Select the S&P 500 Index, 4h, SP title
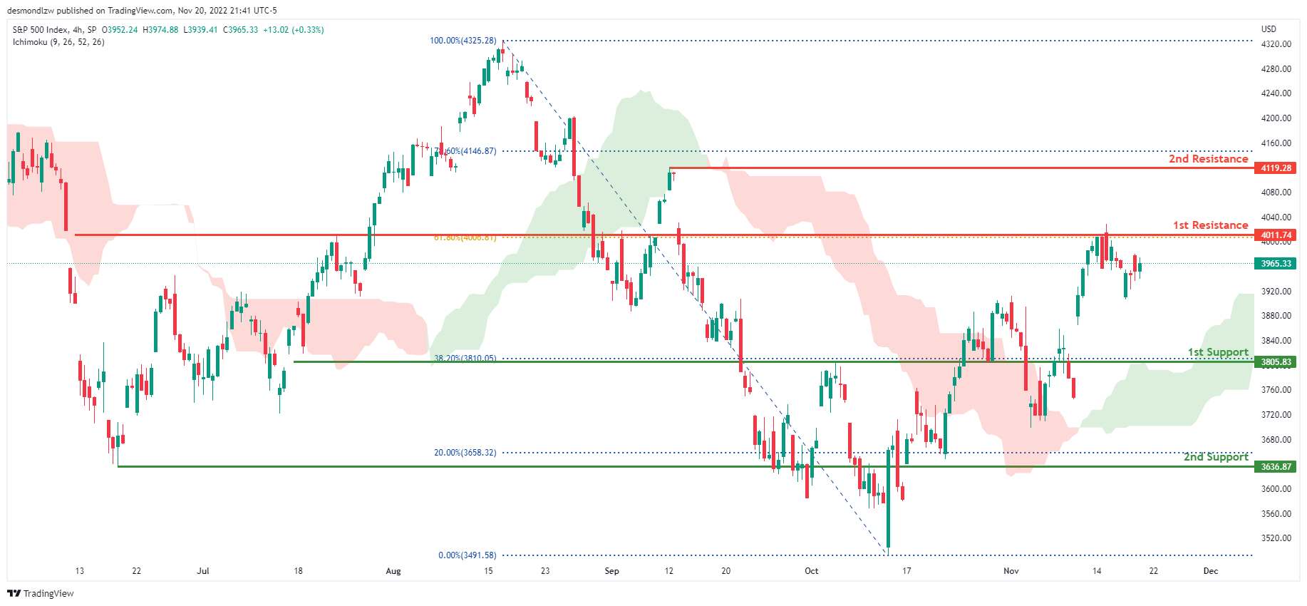Screen dimensions: 1307x606 pos(54,30)
